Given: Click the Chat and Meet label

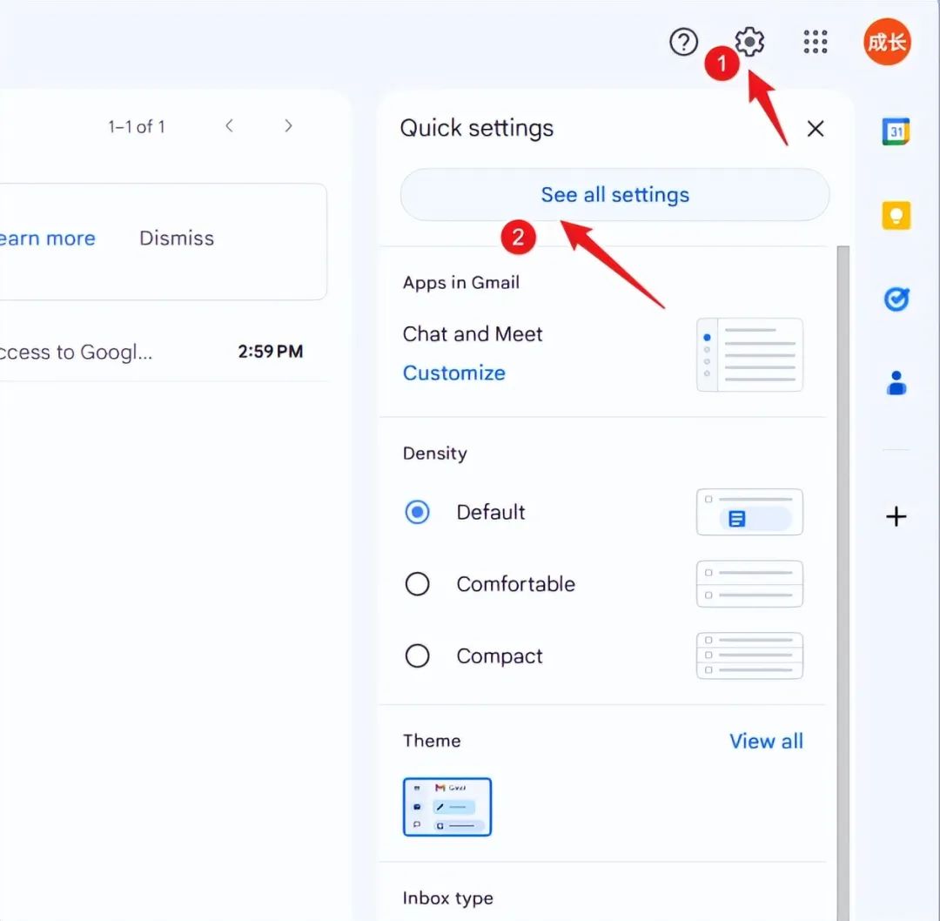Looking at the screenshot, I should pyautogui.click(x=473, y=334).
